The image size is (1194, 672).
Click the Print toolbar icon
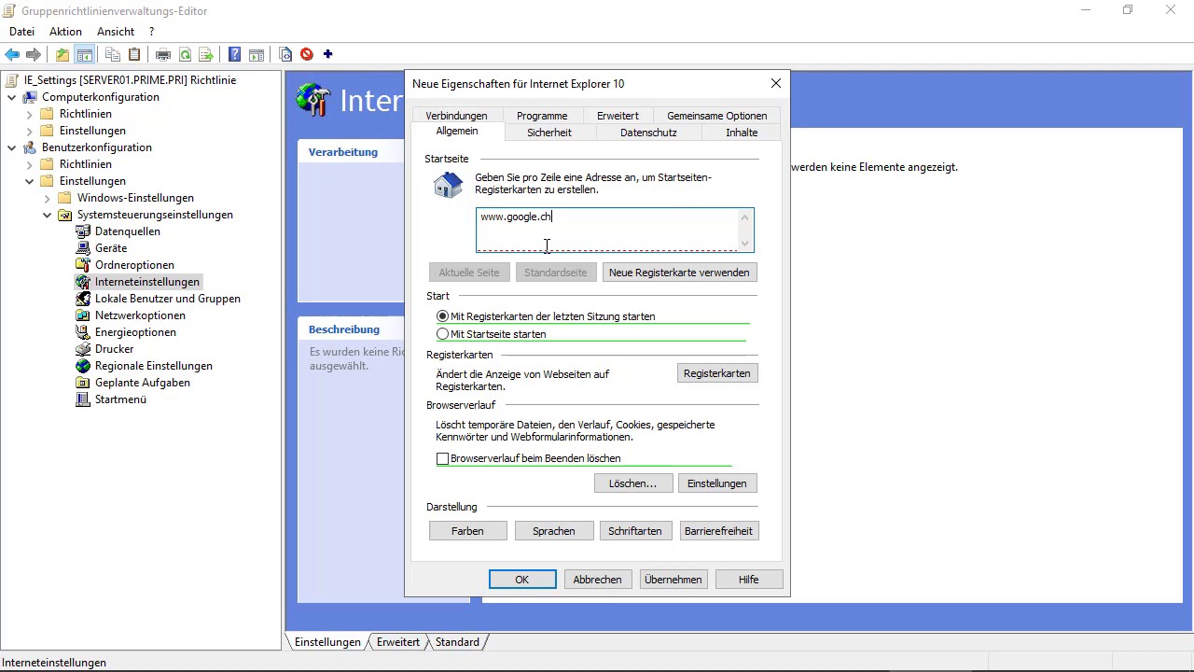pos(163,54)
